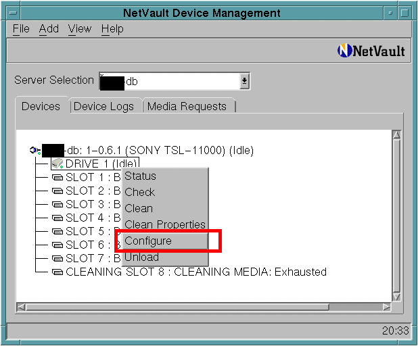The height and width of the screenshot is (346, 418).
Task: Click the SLOT 2 media icon
Action: point(57,191)
